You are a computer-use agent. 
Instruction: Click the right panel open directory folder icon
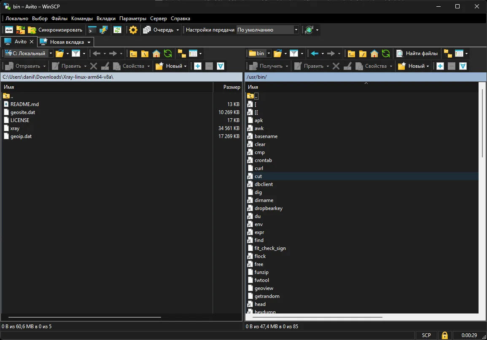point(278,53)
